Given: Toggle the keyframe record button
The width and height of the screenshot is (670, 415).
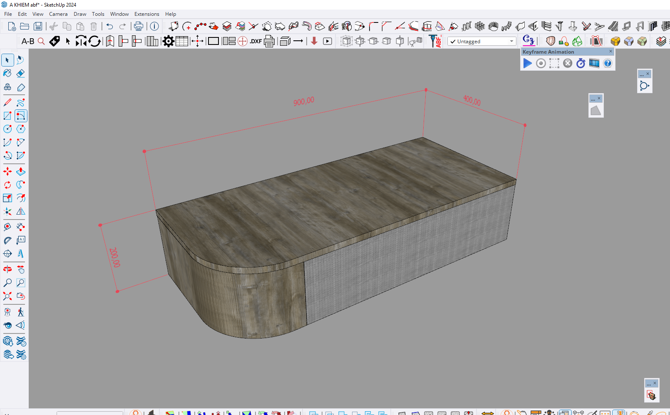Looking at the screenshot, I should click(x=541, y=63).
